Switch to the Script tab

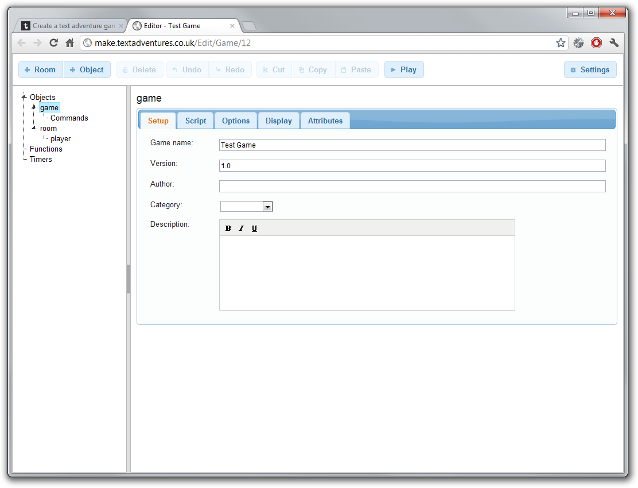click(x=196, y=121)
